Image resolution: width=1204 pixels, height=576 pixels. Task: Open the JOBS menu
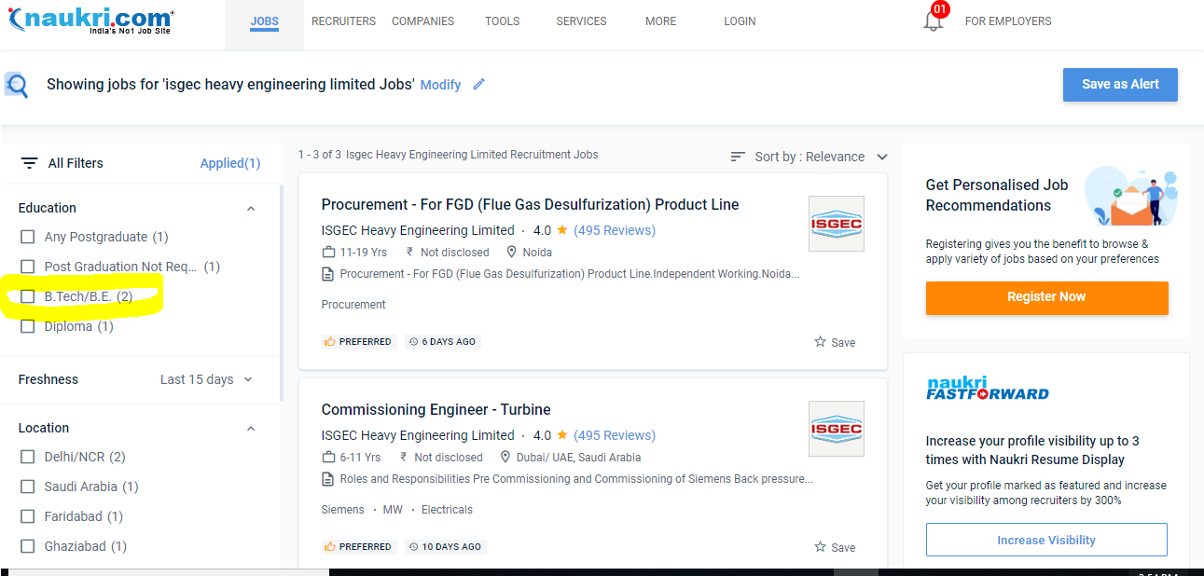(x=265, y=21)
